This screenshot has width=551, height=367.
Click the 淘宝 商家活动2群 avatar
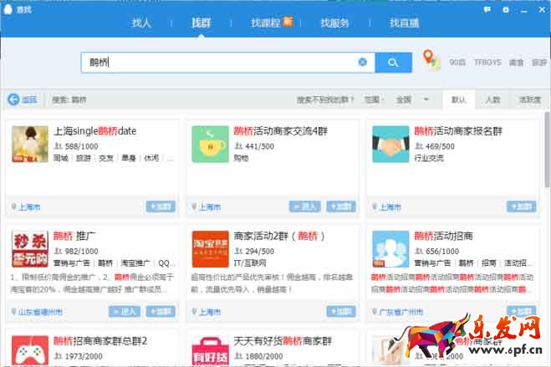210,249
